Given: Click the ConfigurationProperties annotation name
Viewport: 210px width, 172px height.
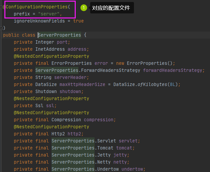Looking at the screenshot, I should [37, 7].
